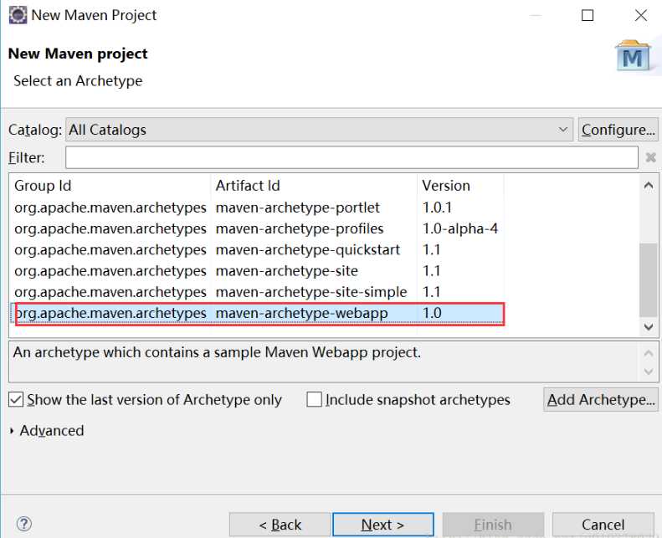Viewport: 662px width, 538px height.
Task: Select maven-archetype-site row
Action: tap(257, 270)
